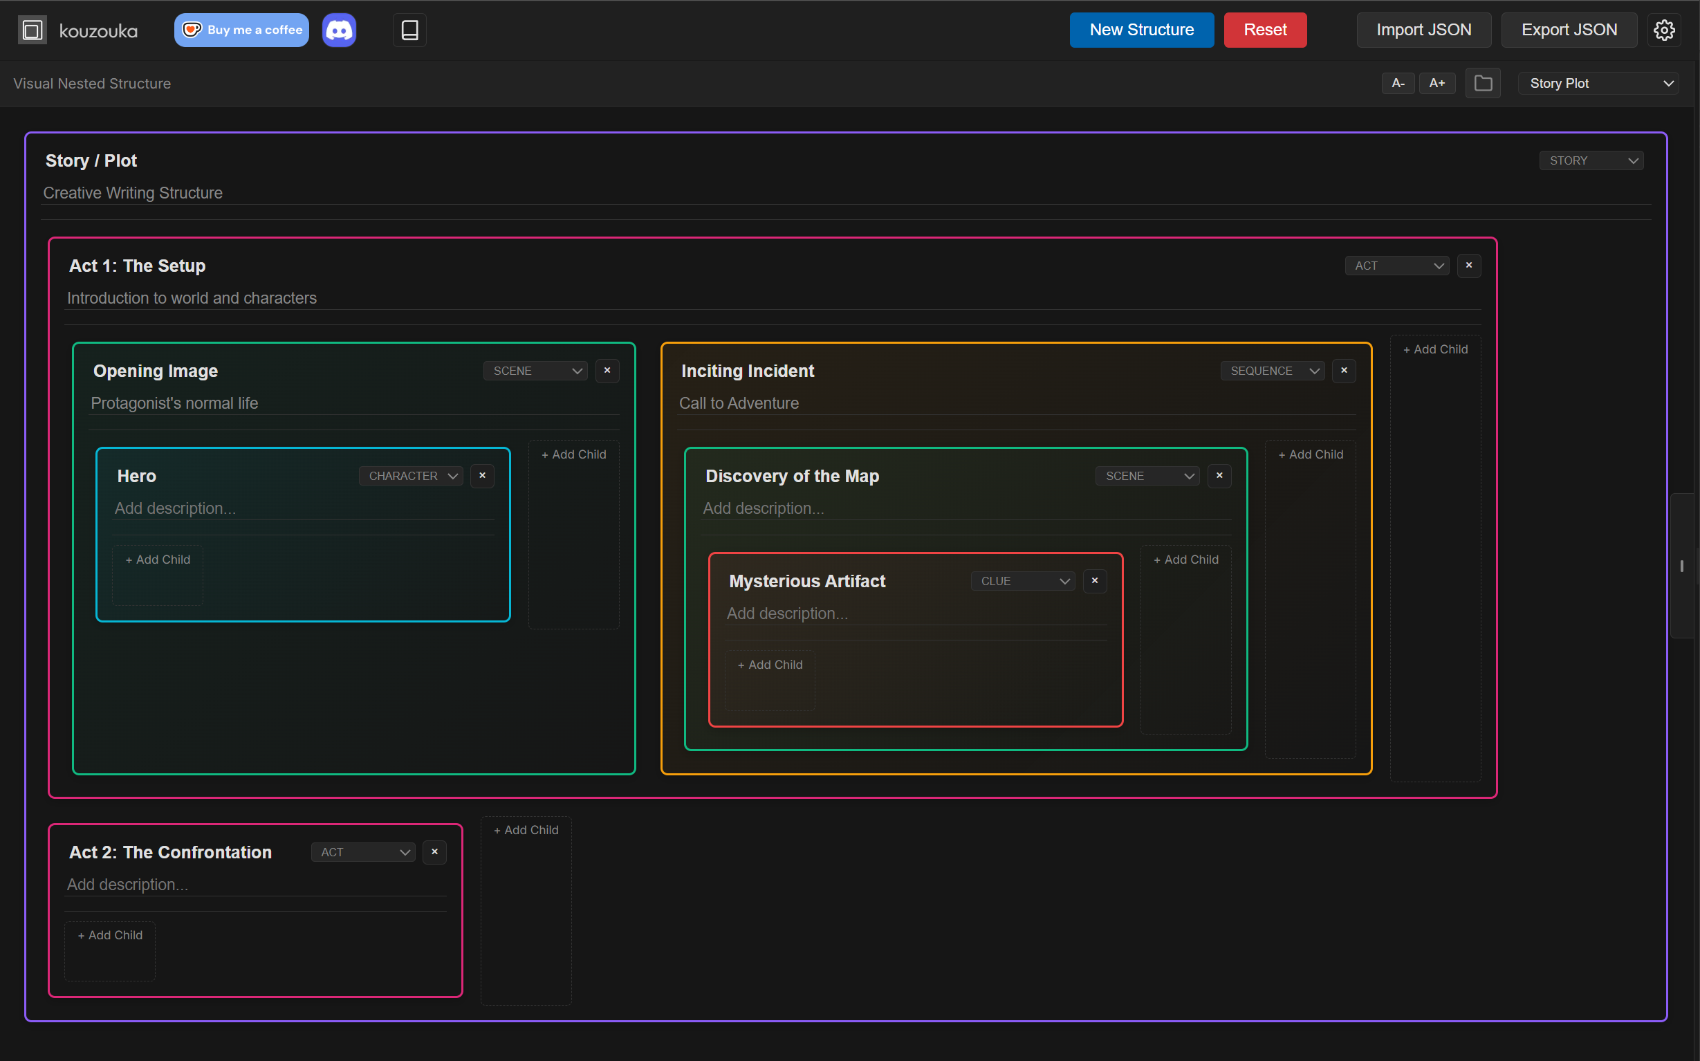Open the settings gear

1664,30
